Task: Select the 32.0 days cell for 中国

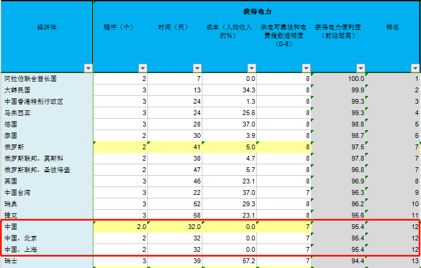Action: [175, 227]
